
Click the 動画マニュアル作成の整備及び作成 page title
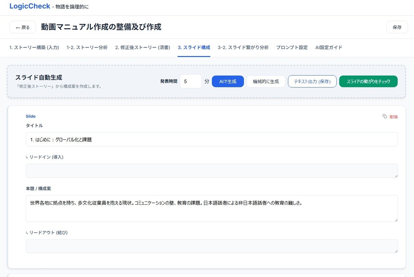101,27
